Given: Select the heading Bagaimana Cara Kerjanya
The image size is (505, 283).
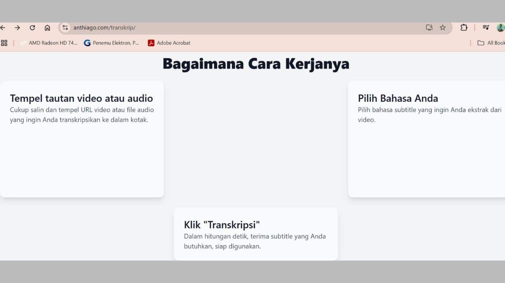Looking at the screenshot, I should click(x=256, y=64).
